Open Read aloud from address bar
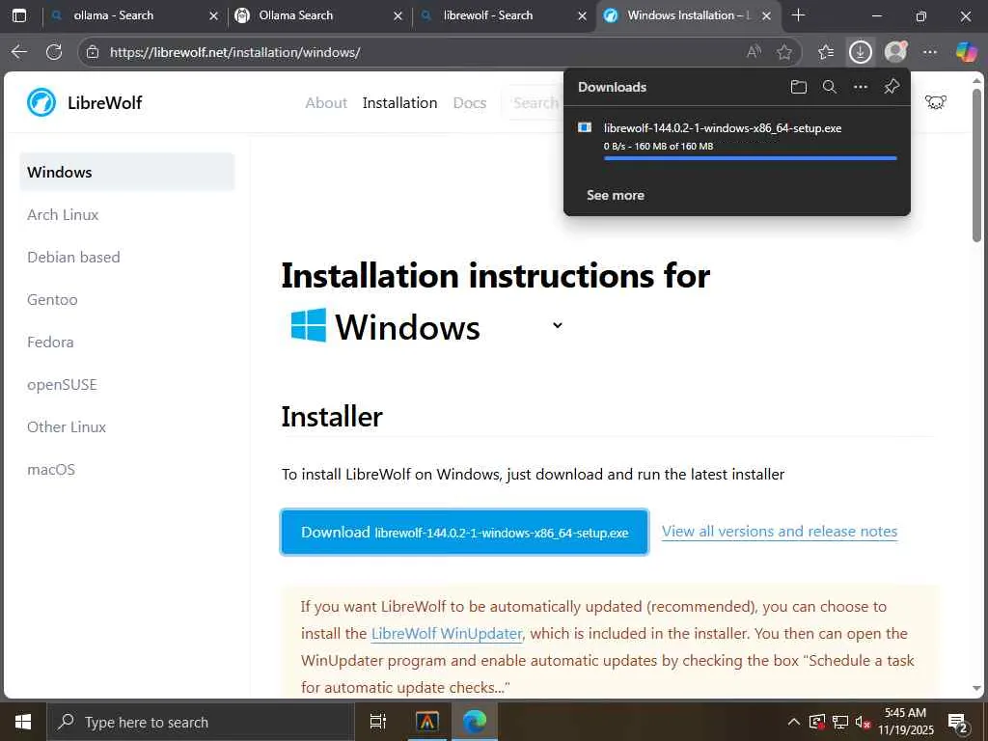The image size is (988, 741). click(x=754, y=52)
